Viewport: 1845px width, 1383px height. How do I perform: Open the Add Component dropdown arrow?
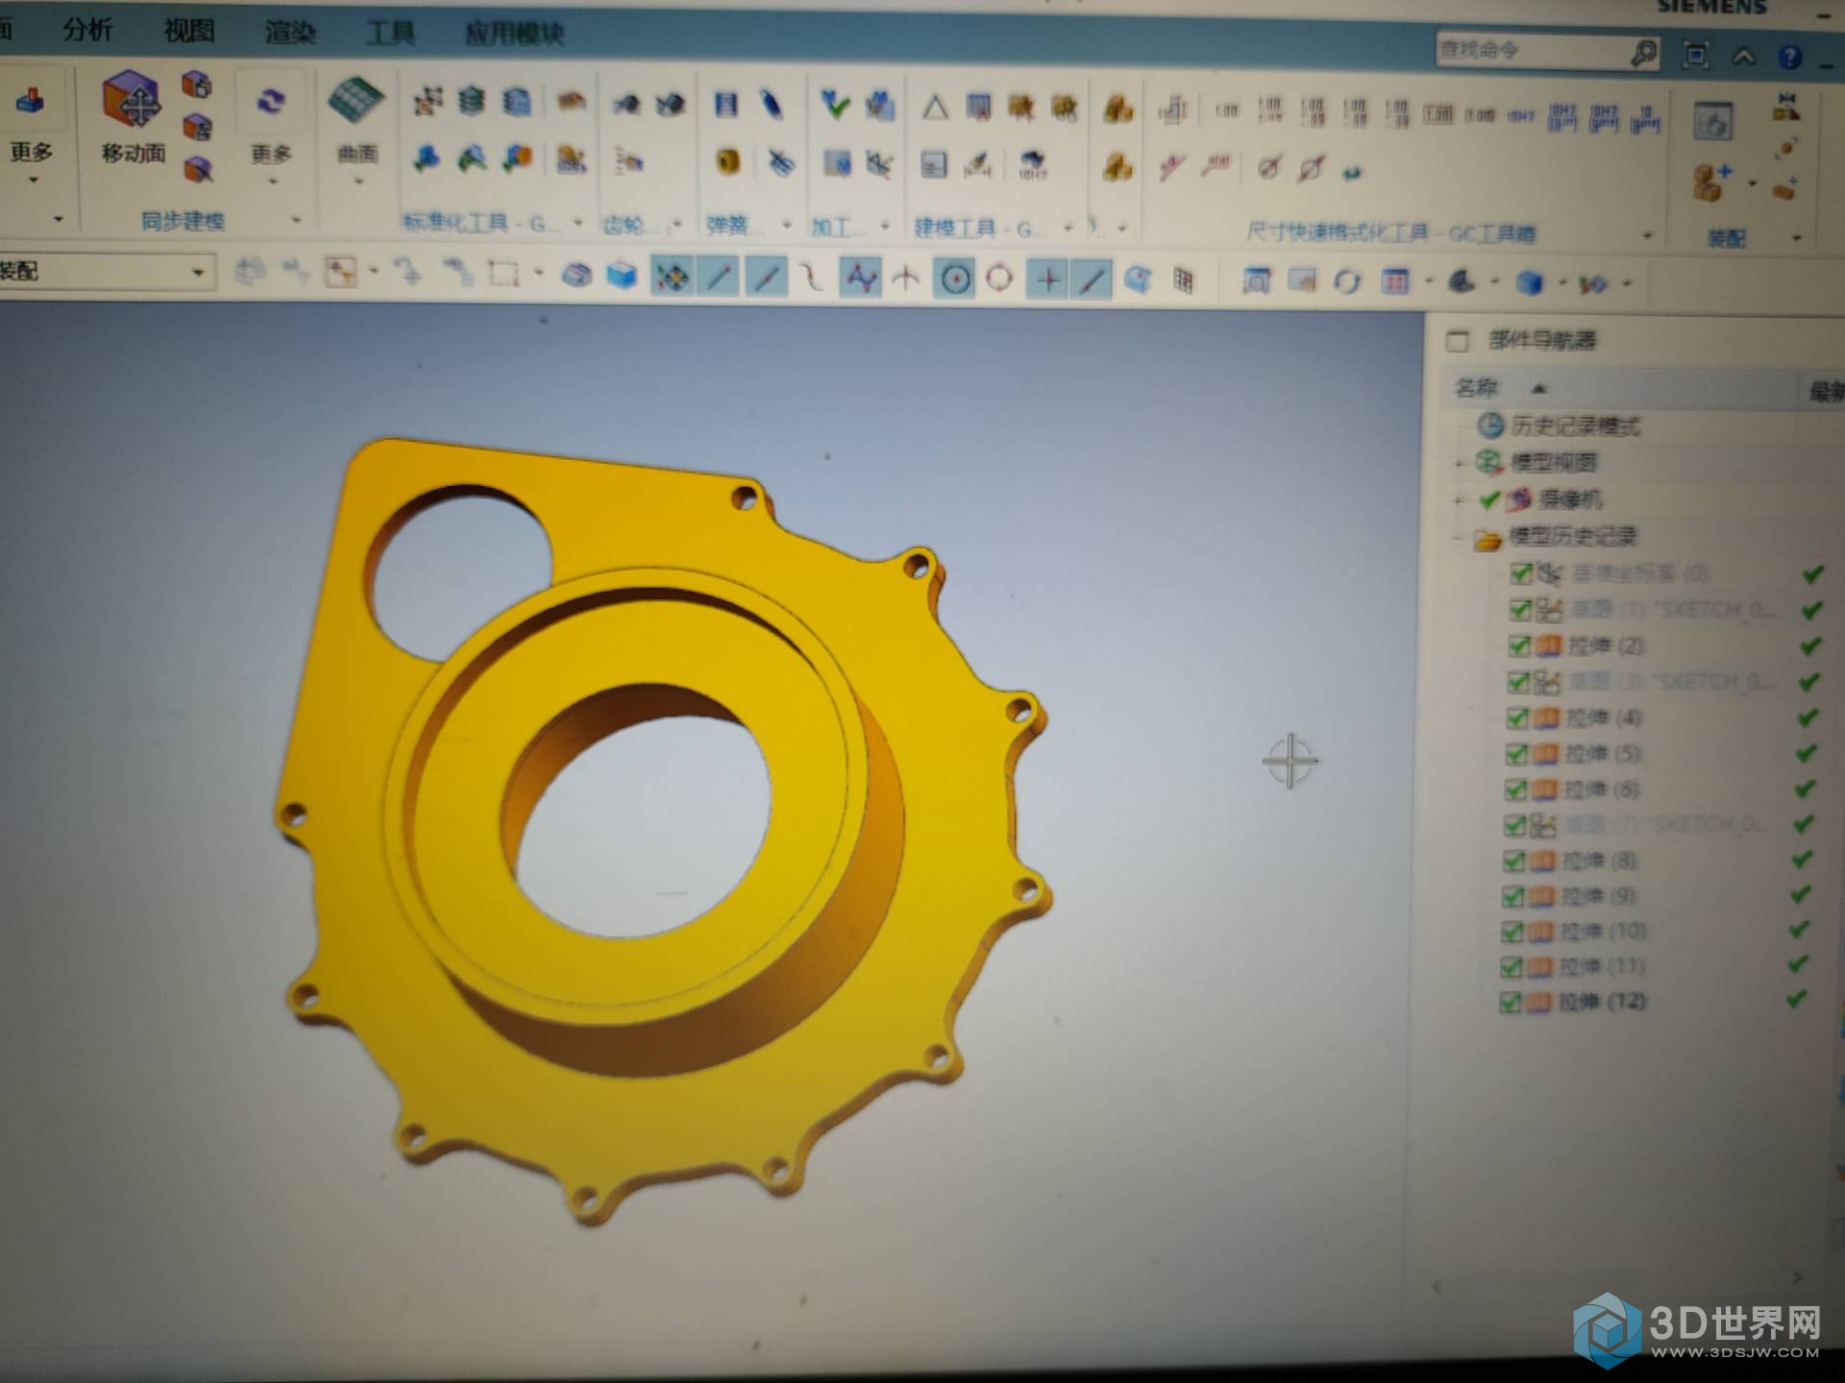point(1752,184)
